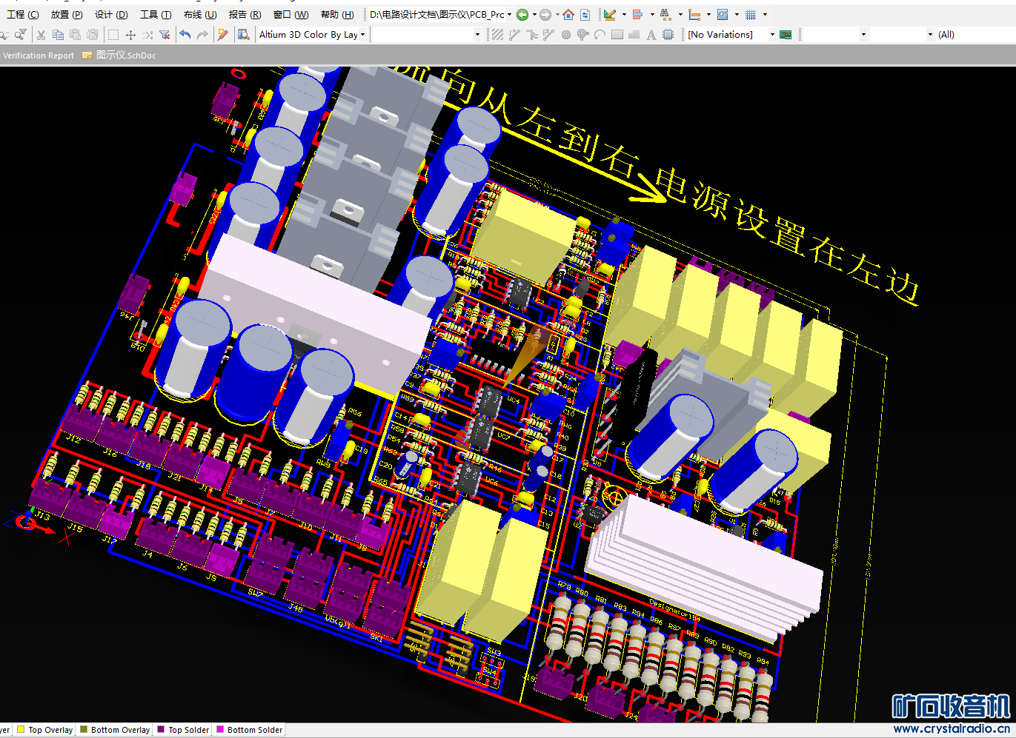Select the Bottom Solder layer tab
The image size is (1016, 738).
(x=249, y=730)
